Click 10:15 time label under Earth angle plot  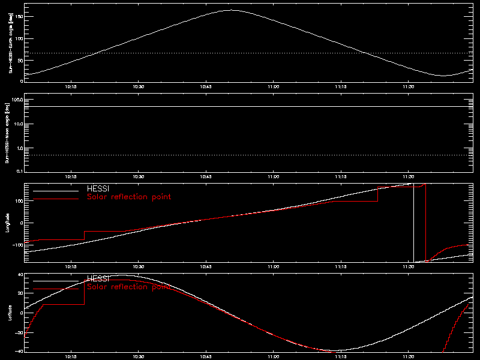click(71, 87)
